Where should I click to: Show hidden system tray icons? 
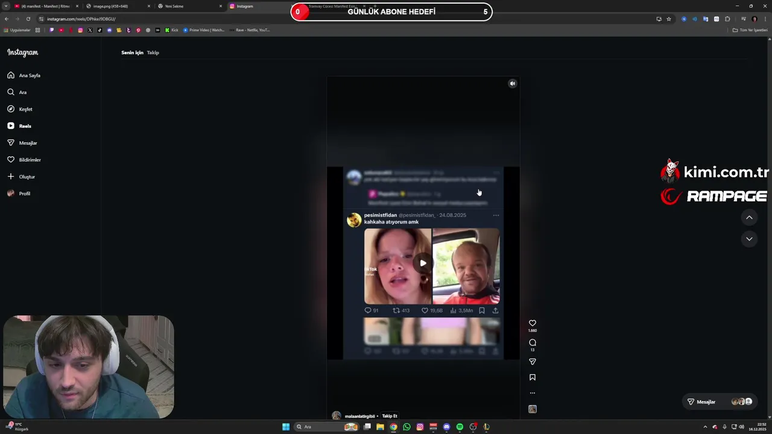(705, 427)
